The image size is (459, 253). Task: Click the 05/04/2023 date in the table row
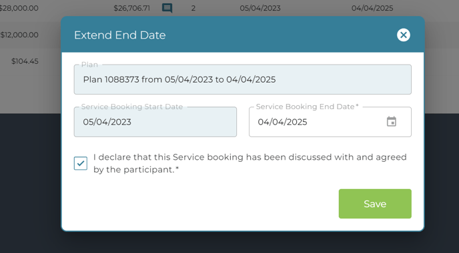point(260,8)
